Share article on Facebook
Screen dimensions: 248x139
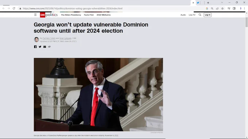[x=35, y=47]
